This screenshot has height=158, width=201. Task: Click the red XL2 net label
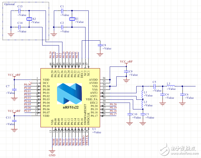pyautogui.click(x=60, y=56)
